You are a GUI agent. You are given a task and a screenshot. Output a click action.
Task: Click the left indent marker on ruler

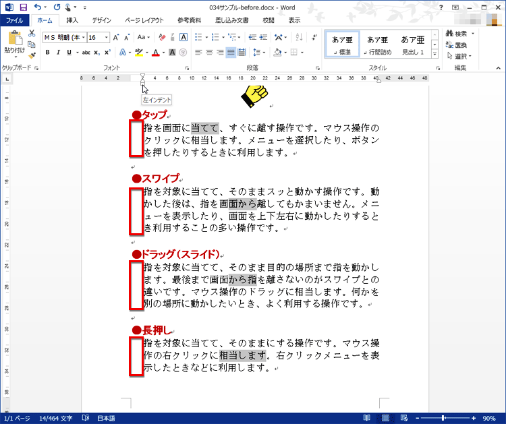pyautogui.click(x=142, y=83)
